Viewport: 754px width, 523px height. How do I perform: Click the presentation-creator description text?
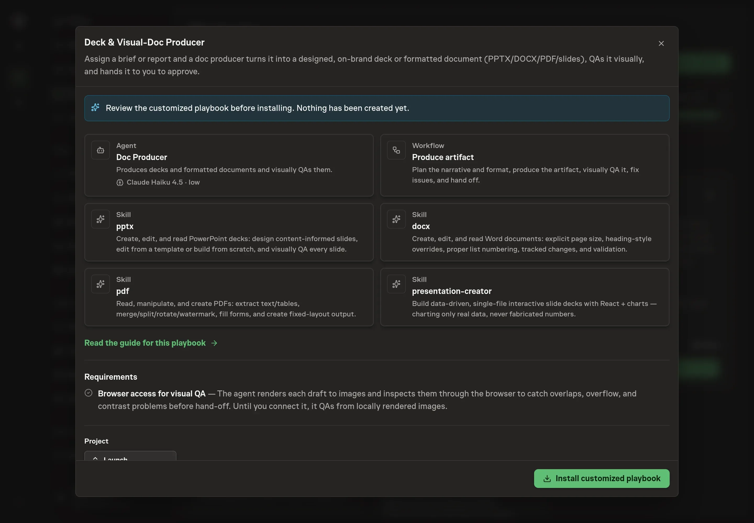(x=534, y=309)
